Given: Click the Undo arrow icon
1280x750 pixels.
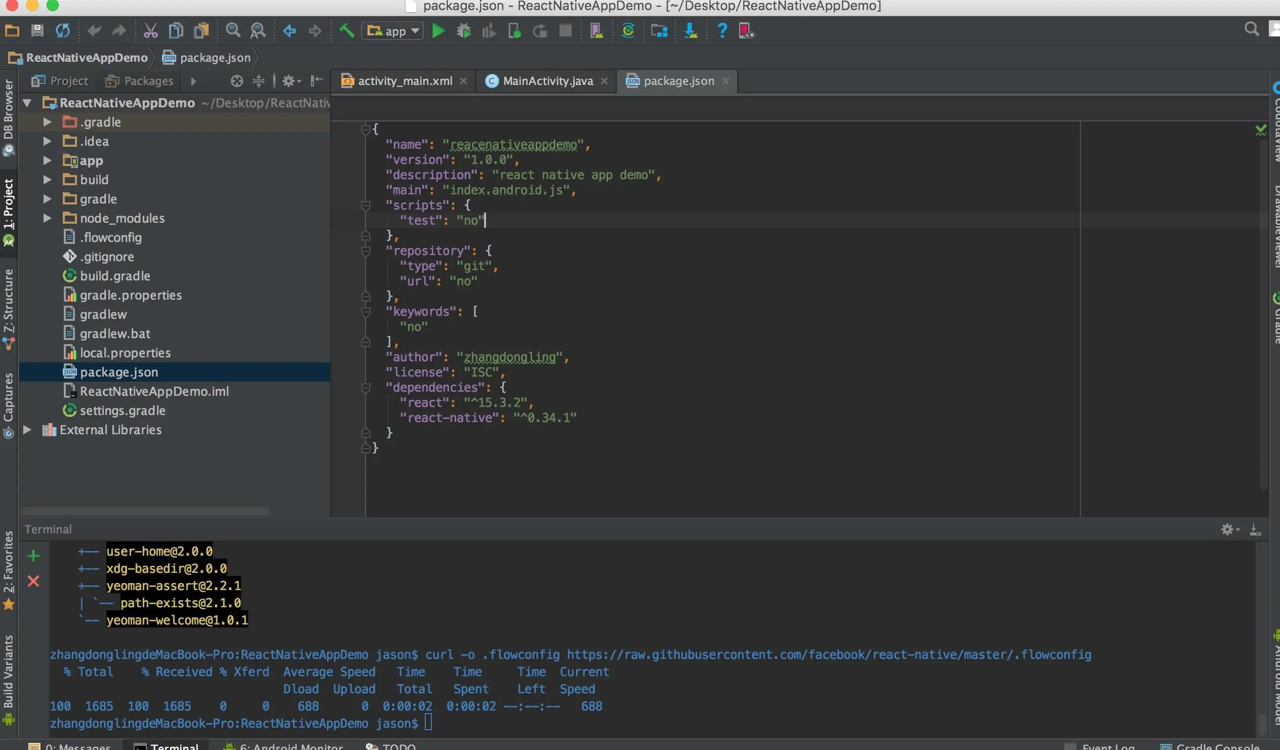Looking at the screenshot, I should click(94, 30).
